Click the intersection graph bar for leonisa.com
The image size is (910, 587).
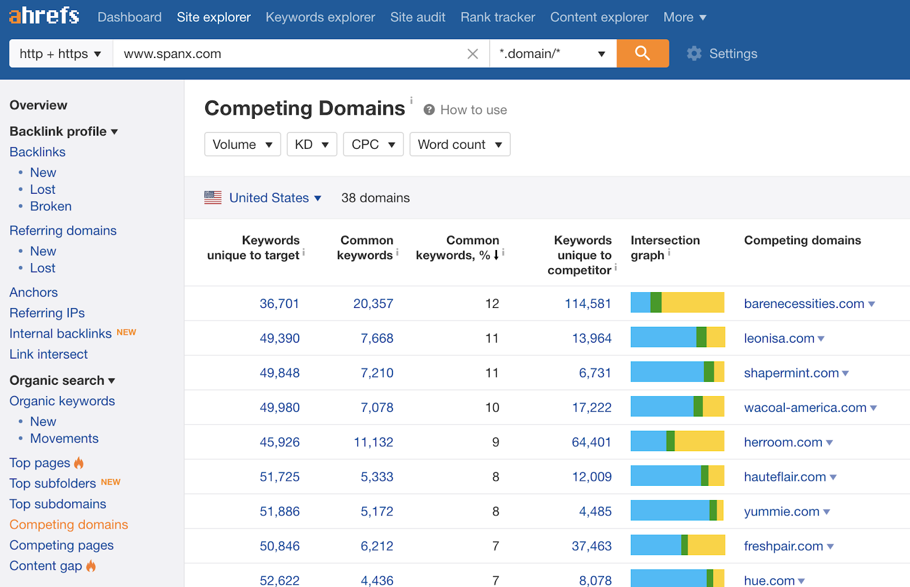coord(677,338)
